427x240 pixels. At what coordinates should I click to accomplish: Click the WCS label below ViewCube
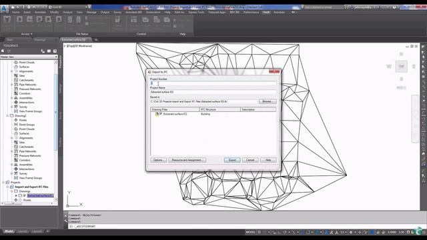401,87
